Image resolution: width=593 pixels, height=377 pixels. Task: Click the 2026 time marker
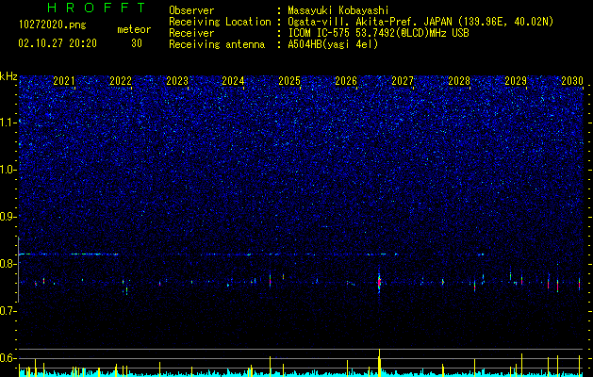346,81
